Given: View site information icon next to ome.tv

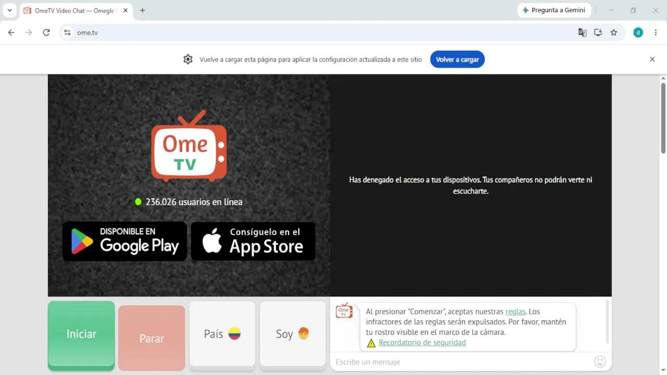Looking at the screenshot, I should pos(67,32).
